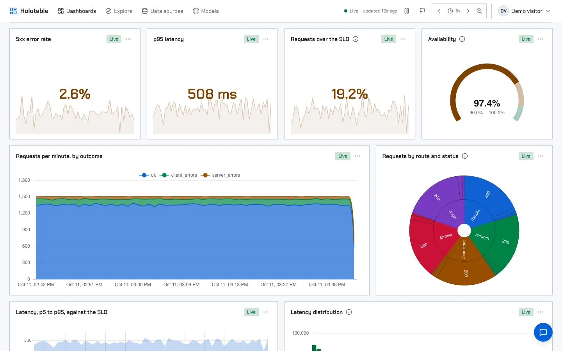
Task: Click the Live badge on p95 latency
Action: tap(251, 39)
